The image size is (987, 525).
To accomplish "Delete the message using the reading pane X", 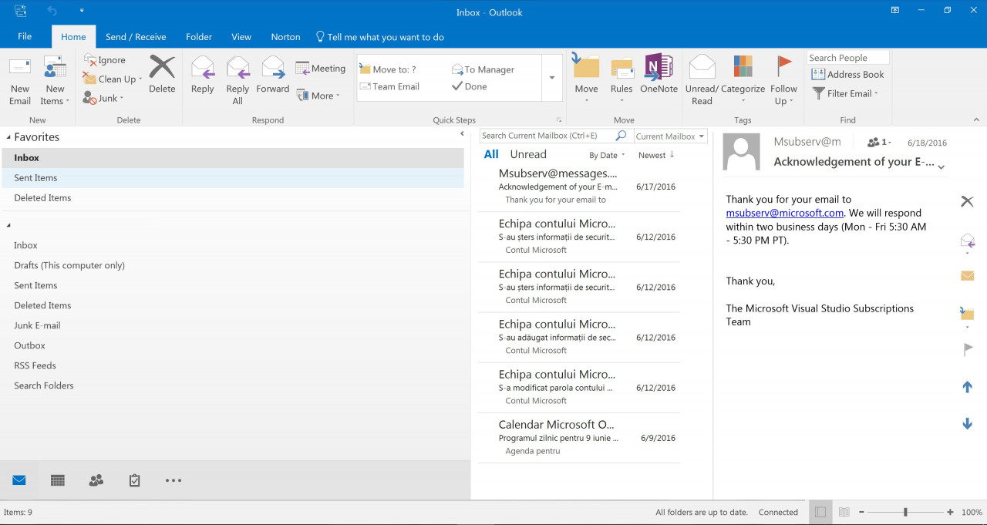I will click(967, 201).
